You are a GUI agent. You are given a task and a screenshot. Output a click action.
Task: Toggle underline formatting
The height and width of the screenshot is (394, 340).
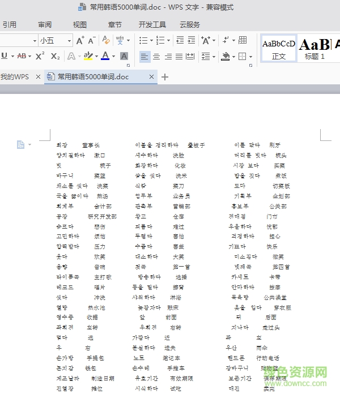tap(5, 55)
